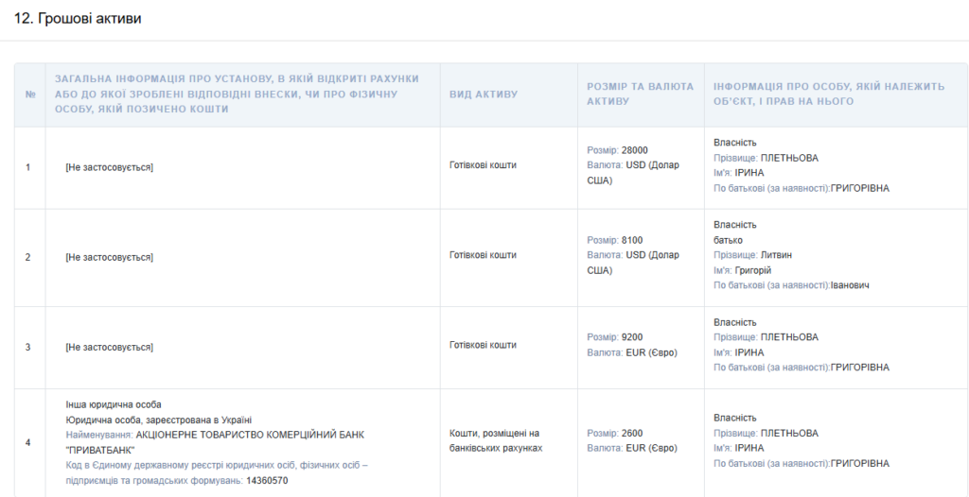Click "Готівкові кошти" in row 3
The width and height of the screenshot is (969, 497).
click(x=483, y=346)
